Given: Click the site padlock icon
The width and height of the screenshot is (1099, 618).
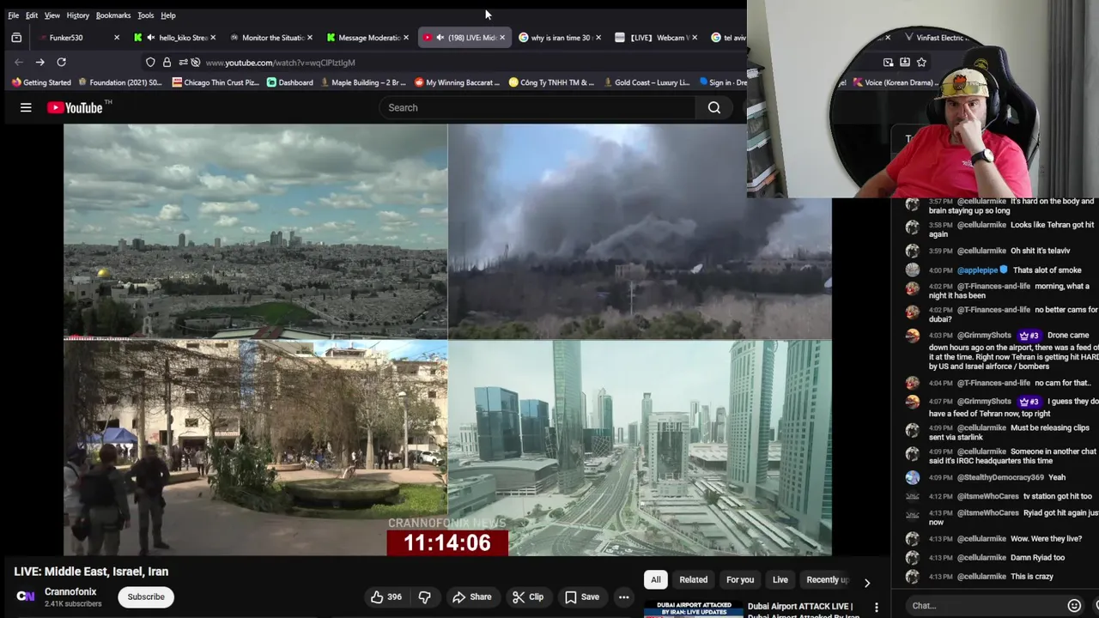Looking at the screenshot, I should (167, 62).
